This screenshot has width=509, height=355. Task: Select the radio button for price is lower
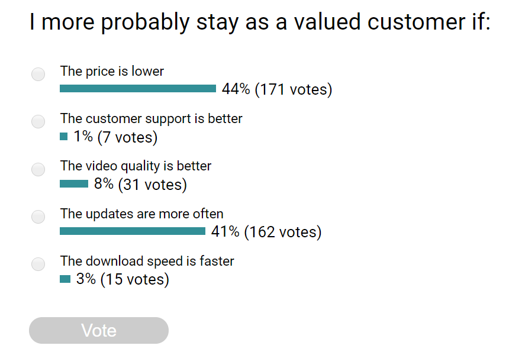38,75
